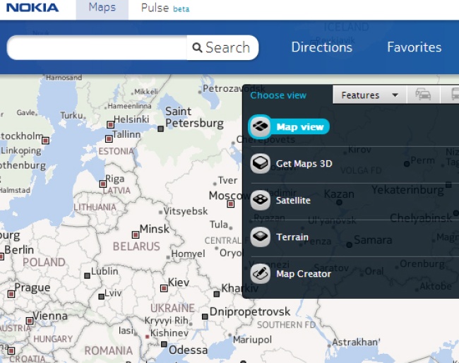Image resolution: width=459 pixels, height=363 pixels.
Task: Click the Satellite view icon
Action: (x=261, y=201)
